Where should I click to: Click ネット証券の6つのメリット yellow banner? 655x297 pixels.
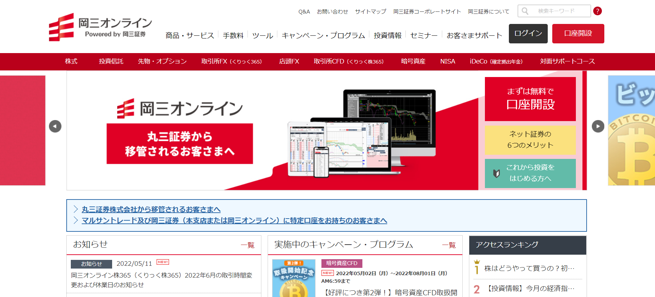(530, 140)
